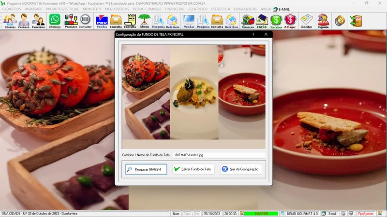Open the RELATÓRIOS menu
387x217 pixels.
198,9
